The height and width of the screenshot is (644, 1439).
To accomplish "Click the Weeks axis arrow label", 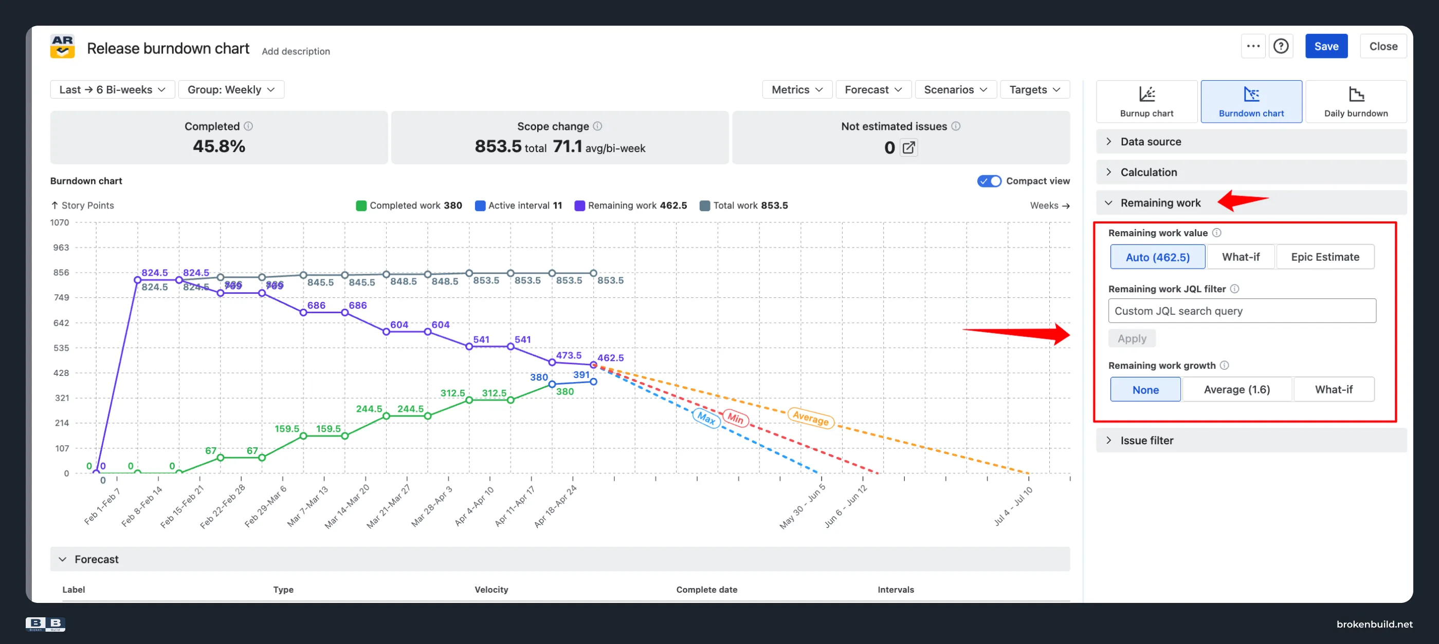I will tap(1050, 205).
